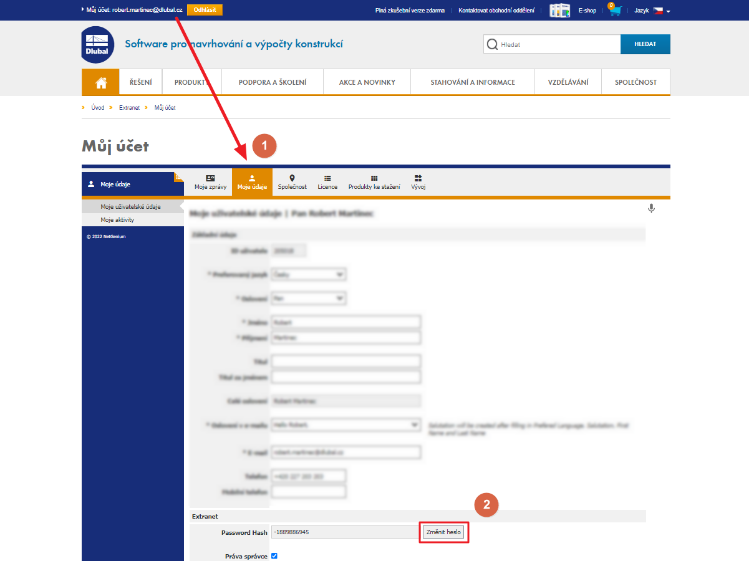Image resolution: width=749 pixels, height=561 pixels.
Task: Click the Vývoj tab icon
Action: click(x=417, y=178)
